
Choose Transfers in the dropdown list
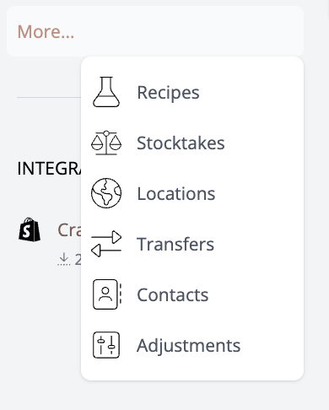175,244
